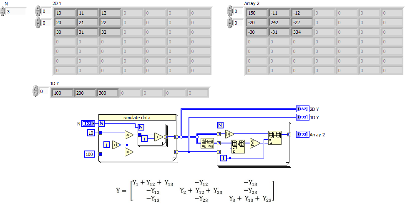This screenshot has width=405, height=216.
Task: Click the N control stepper arrows
Action: tap(3, 12)
